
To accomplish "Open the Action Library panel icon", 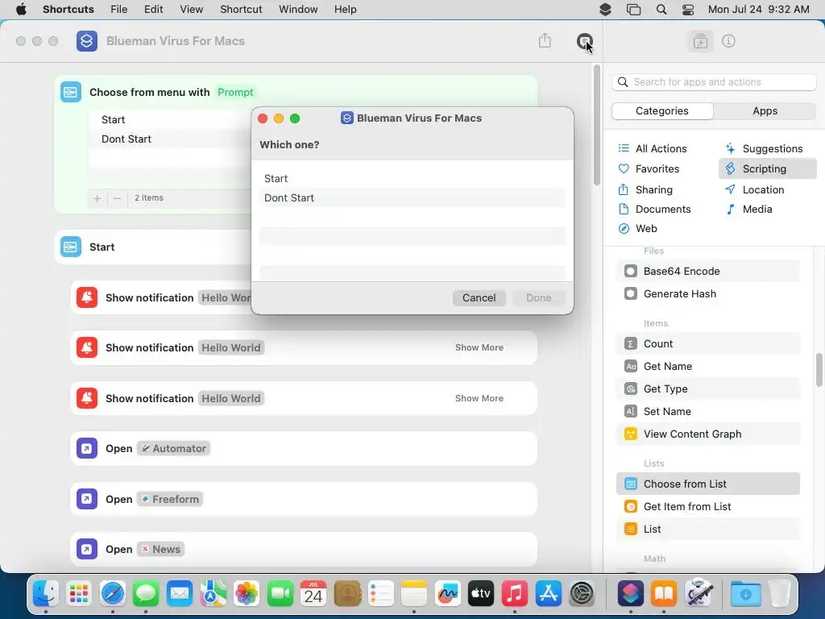I will pyautogui.click(x=700, y=41).
